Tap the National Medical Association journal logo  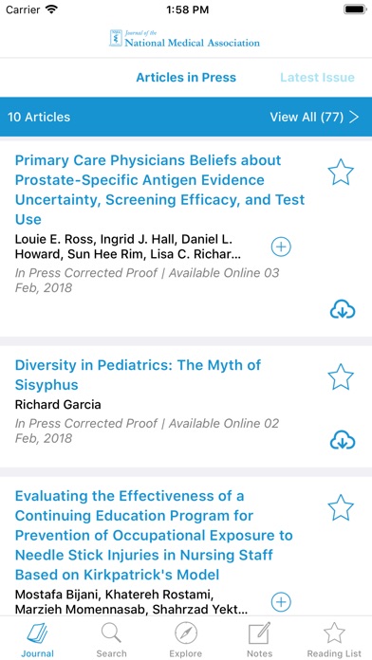[185, 38]
